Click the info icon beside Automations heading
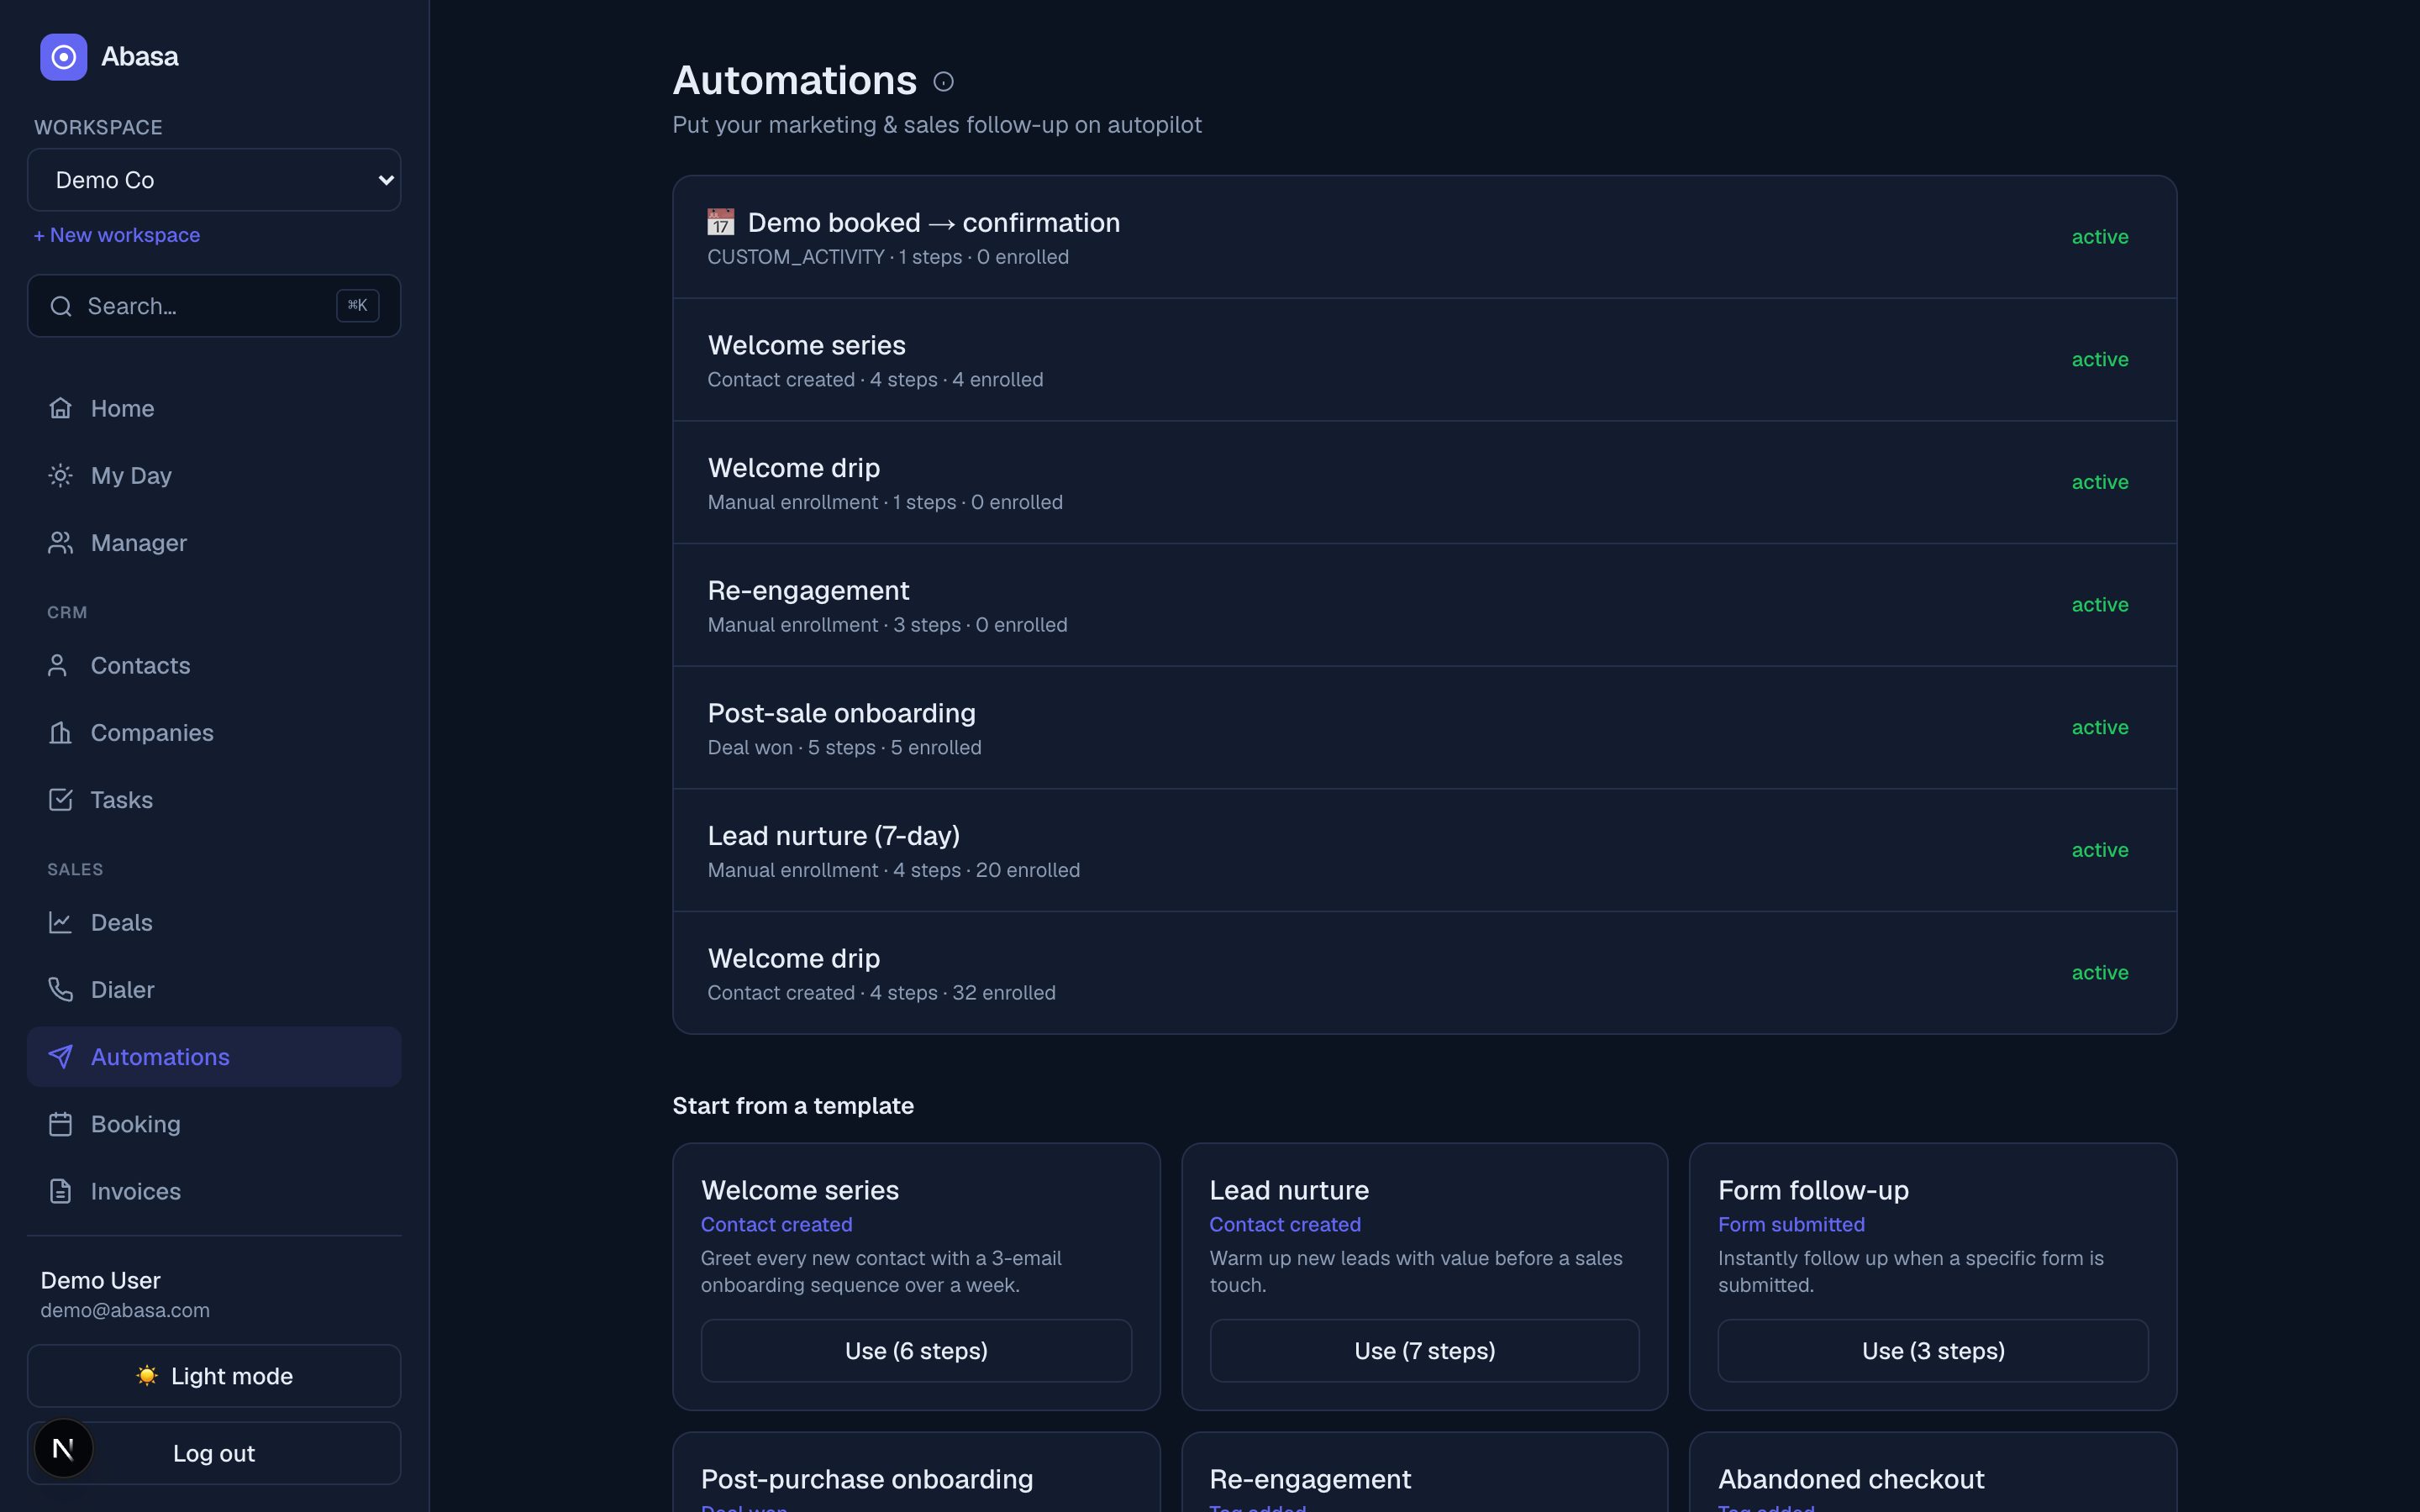The width and height of the screenshot is (2420, 1512). (x=943, y=82)
